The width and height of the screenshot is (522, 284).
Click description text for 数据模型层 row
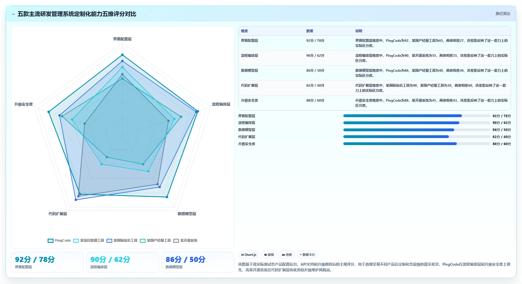(431, 73)
